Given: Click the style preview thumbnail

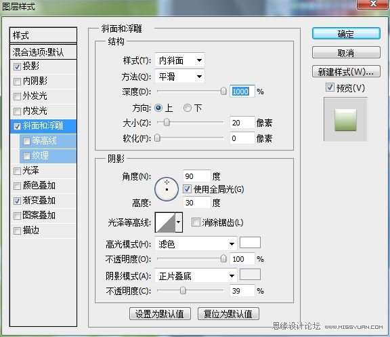Looking at the screenshot, I should pos(346,119).
